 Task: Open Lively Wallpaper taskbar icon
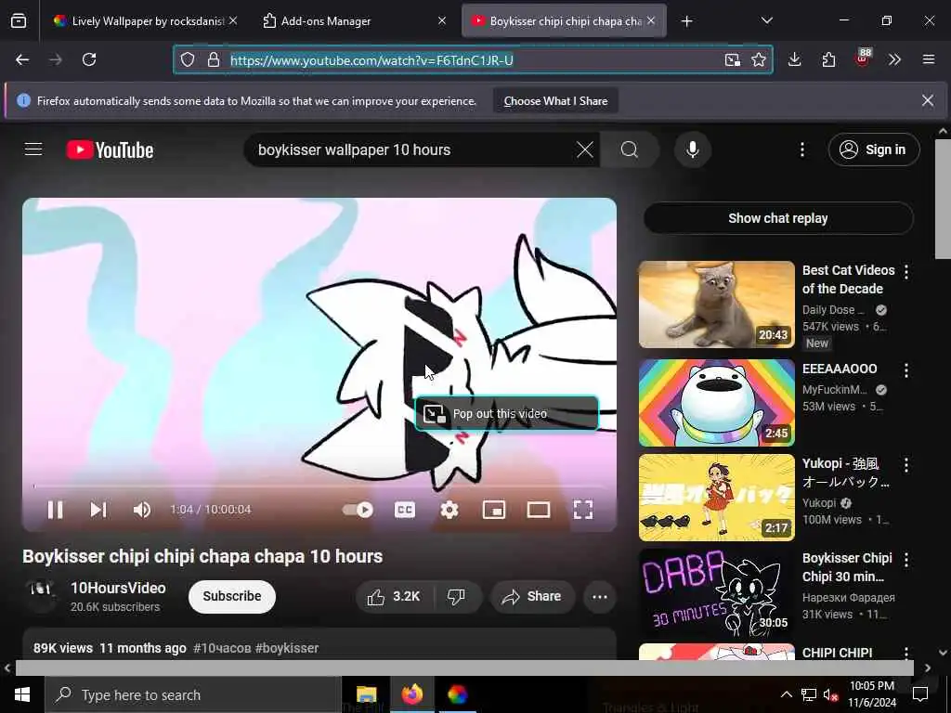click(457, 694)
